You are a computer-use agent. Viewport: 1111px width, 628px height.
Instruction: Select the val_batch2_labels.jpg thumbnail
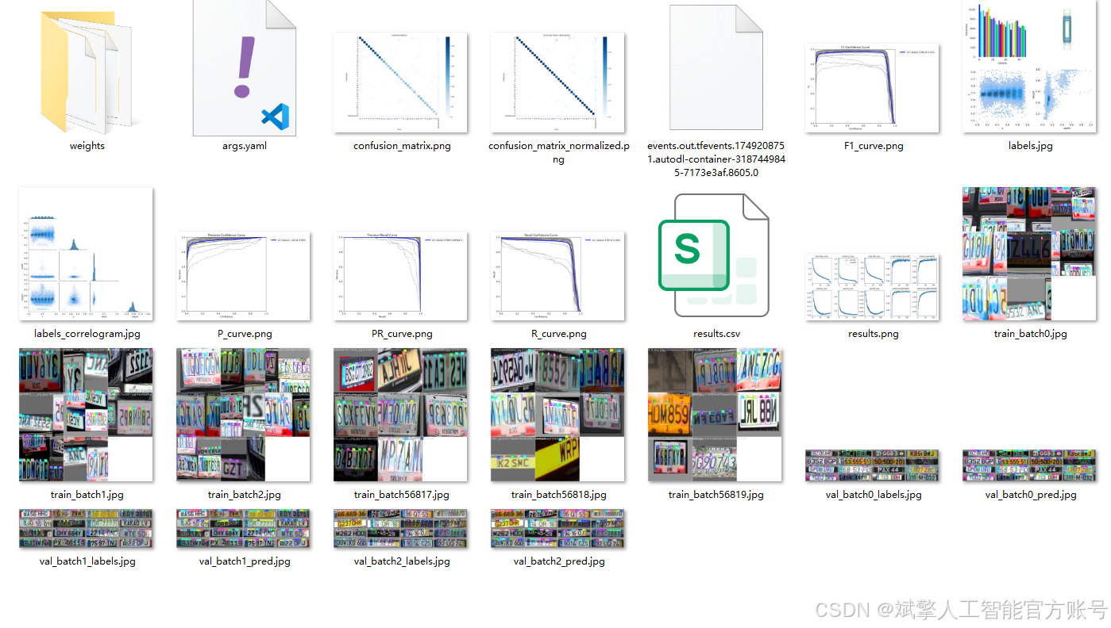click(x=400, y=529)
